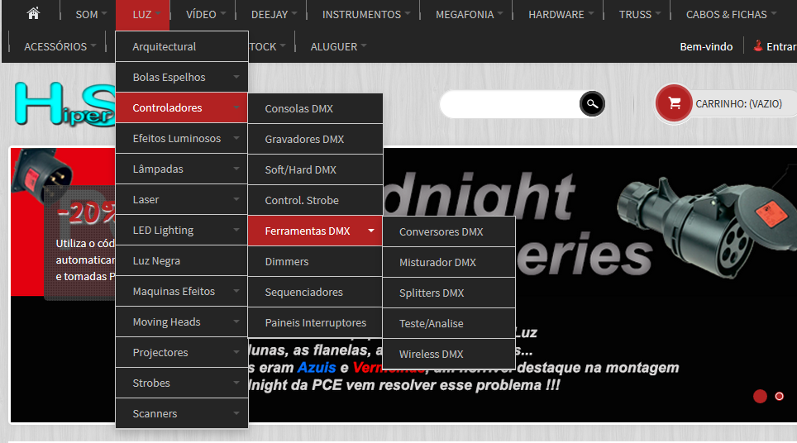Open the DEEJAY menu
This screenshot has height=443, width=797.
coord(274,14)
